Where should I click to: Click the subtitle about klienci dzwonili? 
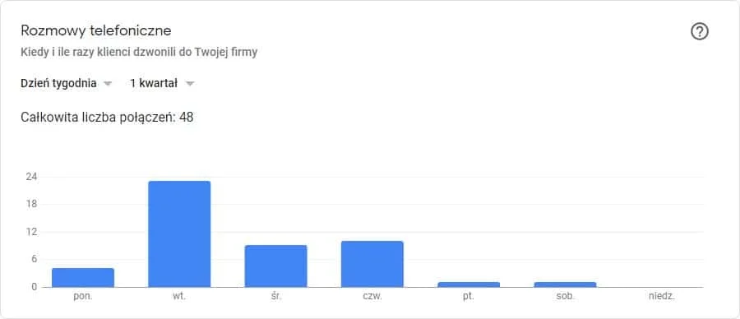[139, 52]
